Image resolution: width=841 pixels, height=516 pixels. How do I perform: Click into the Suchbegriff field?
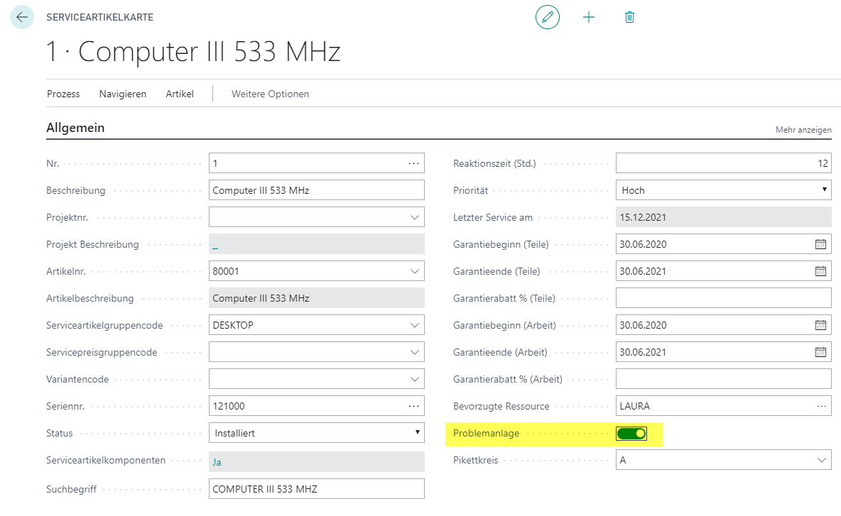317,488
